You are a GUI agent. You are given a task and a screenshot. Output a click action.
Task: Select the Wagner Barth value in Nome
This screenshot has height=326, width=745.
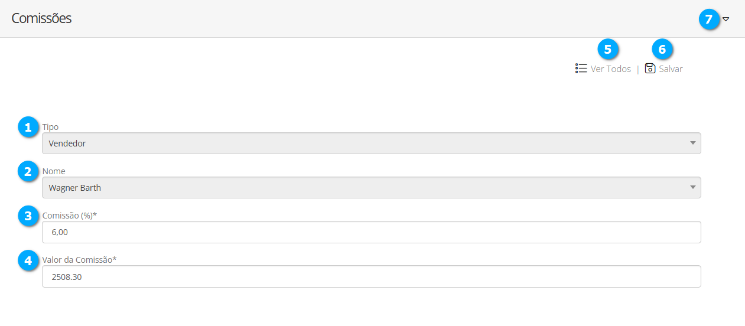pos(74,188)
